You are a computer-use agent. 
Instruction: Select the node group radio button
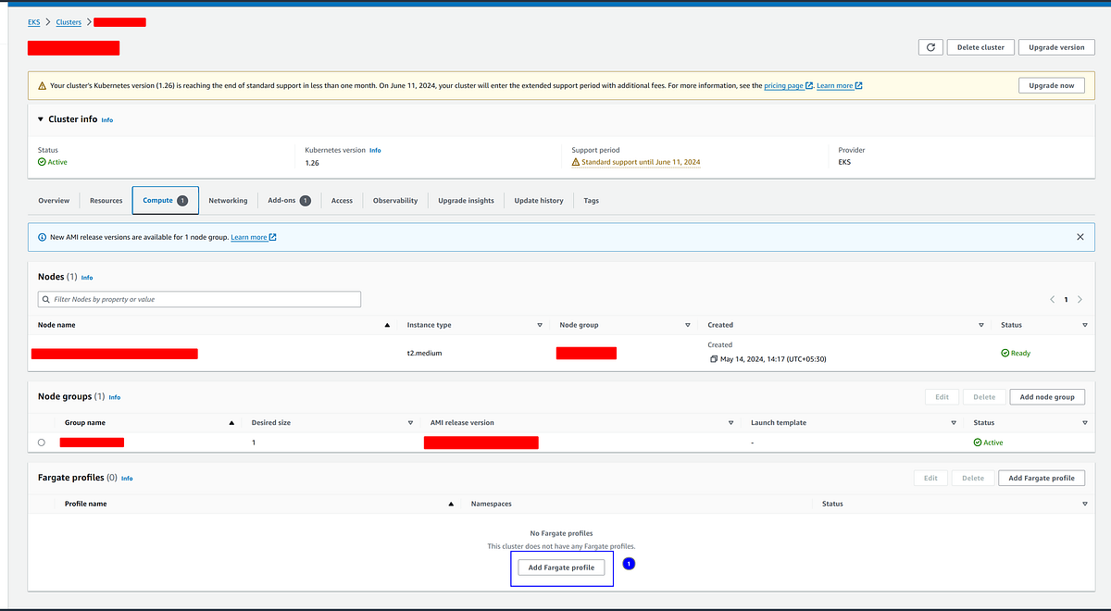pyautogui.click(x=41, y=443)
